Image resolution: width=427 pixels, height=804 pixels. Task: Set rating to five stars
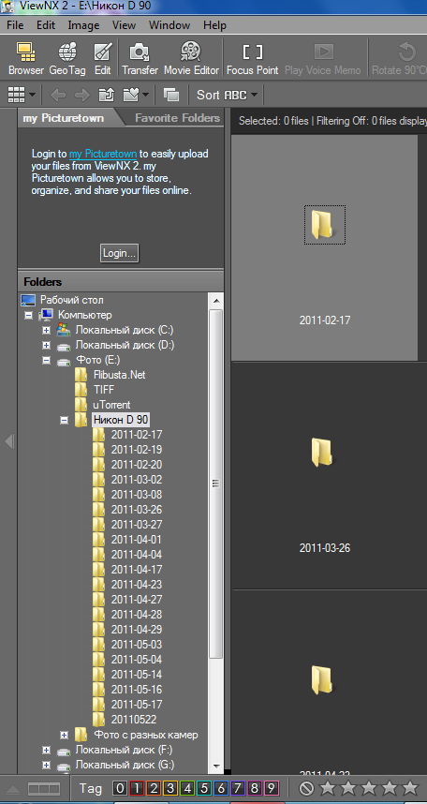tap(409, 787)
